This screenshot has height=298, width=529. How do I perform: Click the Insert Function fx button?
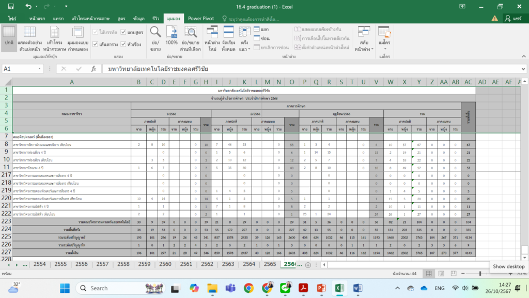coord(94,69)
